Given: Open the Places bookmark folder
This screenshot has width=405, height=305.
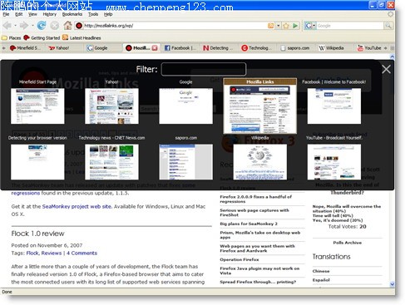Looking at the screenshot, I should (12, 38).
